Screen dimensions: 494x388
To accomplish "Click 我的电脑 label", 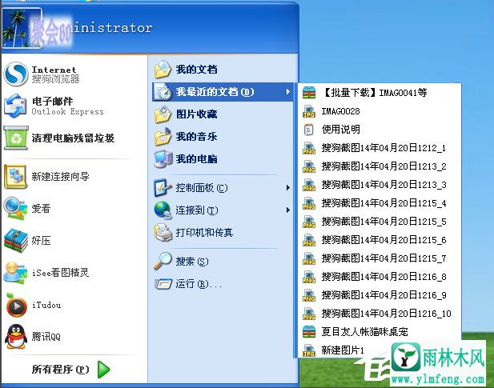I will (197, 159).
